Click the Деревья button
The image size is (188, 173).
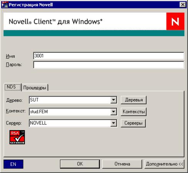(133, 100)
